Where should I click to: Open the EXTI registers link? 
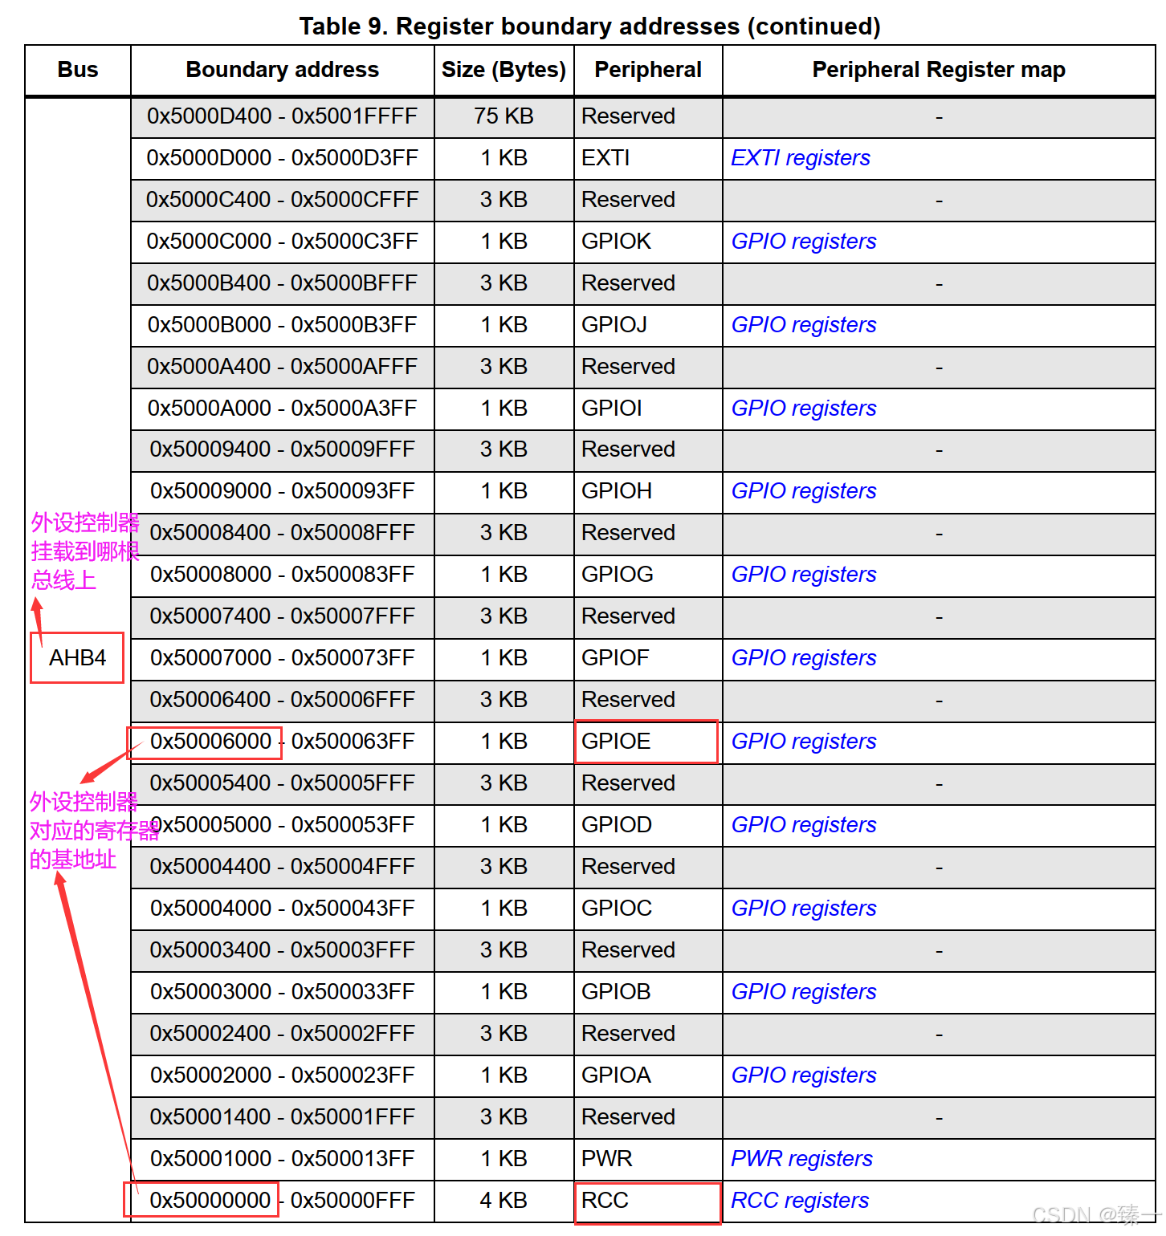point(800,158)
